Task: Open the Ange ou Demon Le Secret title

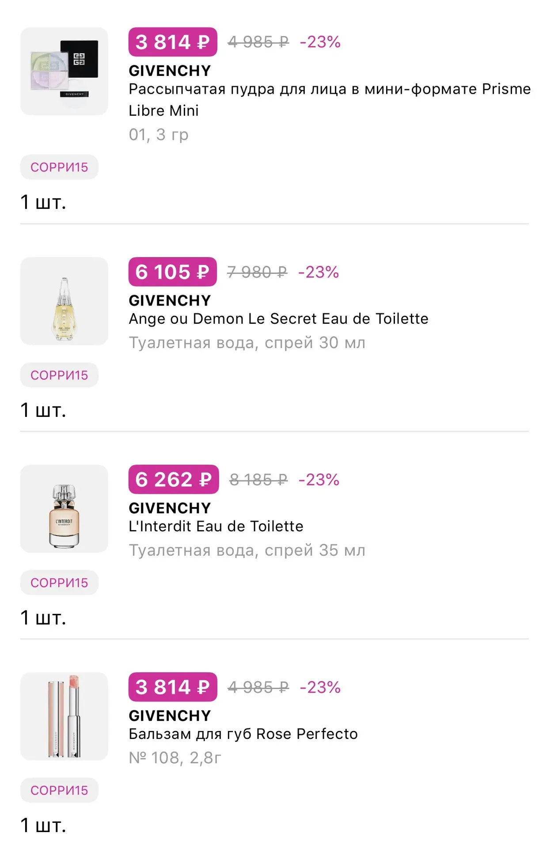Action: point(278,318)
